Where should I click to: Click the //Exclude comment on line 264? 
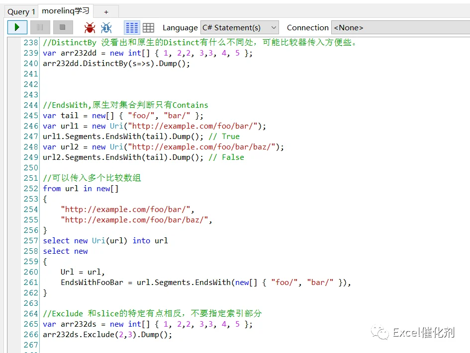click(152, 313)
